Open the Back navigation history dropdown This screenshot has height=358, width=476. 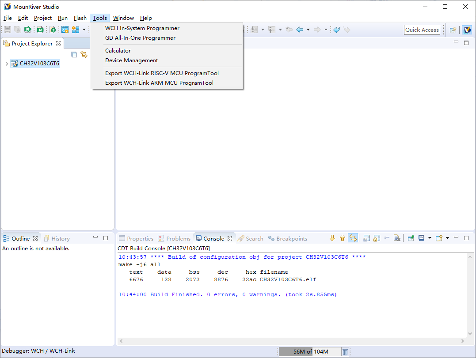(x=308, y=30)
